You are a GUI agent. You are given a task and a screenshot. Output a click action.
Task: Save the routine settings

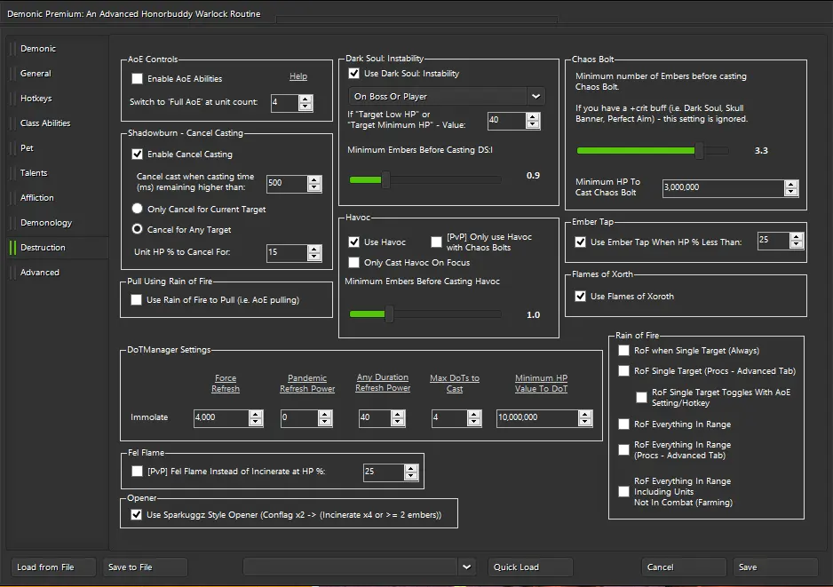click(775, 567)
